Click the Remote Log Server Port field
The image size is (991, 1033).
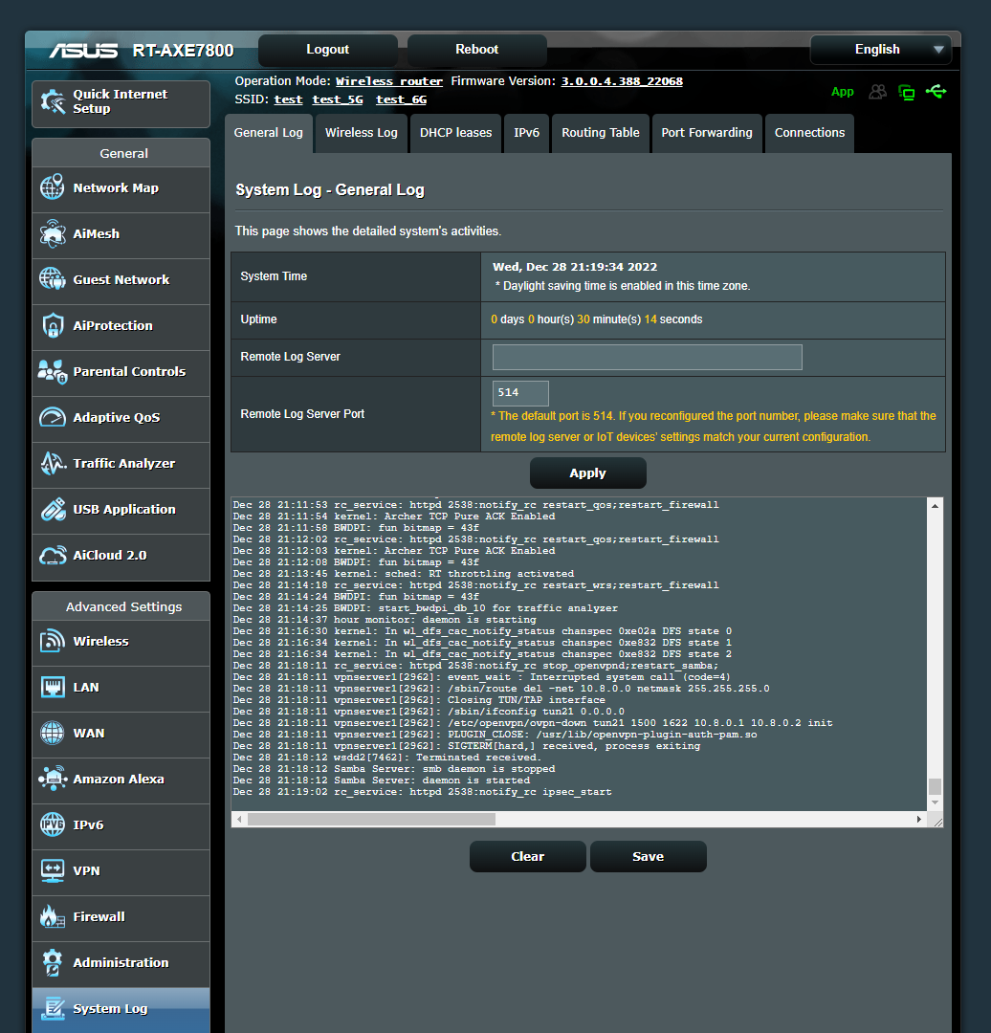[x=520, y=393]
